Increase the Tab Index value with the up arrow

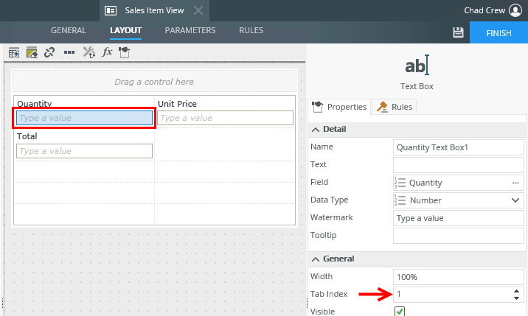click(x=515, y=291)
